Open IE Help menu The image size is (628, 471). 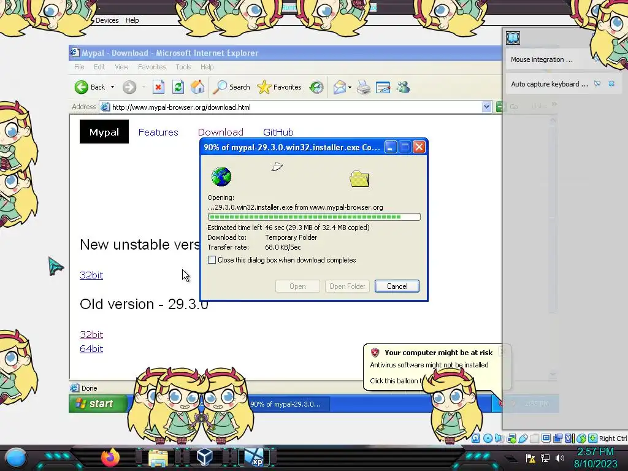(x=207, y=67)
